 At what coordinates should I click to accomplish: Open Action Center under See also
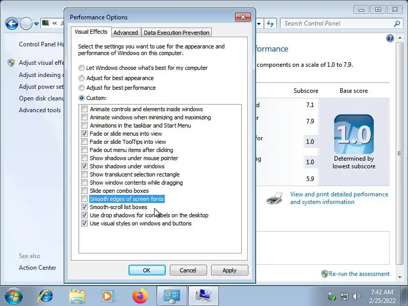tap(37, 268)
